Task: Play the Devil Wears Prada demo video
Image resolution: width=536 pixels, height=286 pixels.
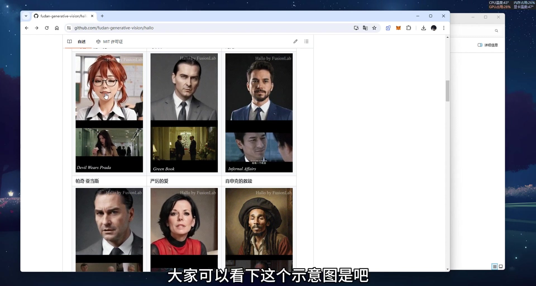Action: tap(109, 113)
